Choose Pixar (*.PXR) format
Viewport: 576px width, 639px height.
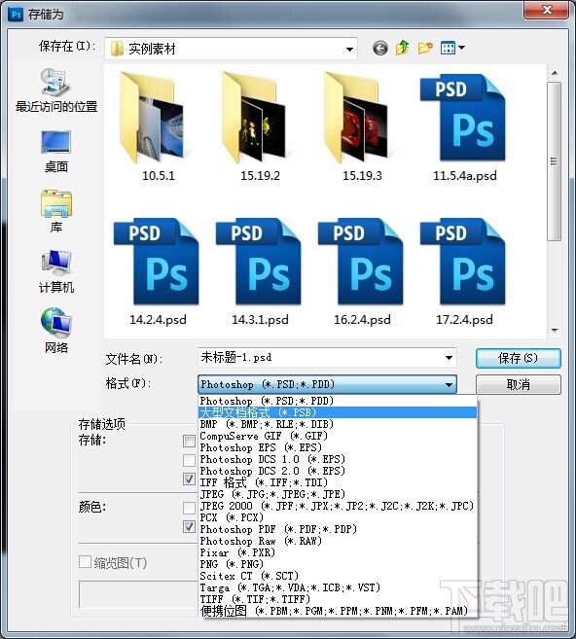pyautogui.click(x=338, y=552)
